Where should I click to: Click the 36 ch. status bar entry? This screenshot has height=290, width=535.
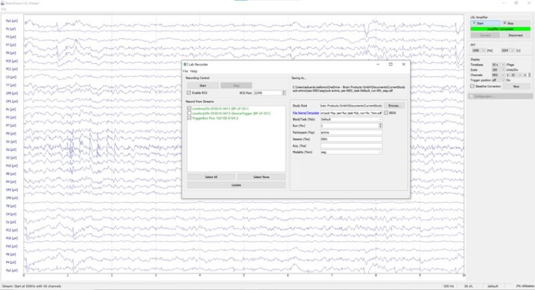tap(469, 286)
